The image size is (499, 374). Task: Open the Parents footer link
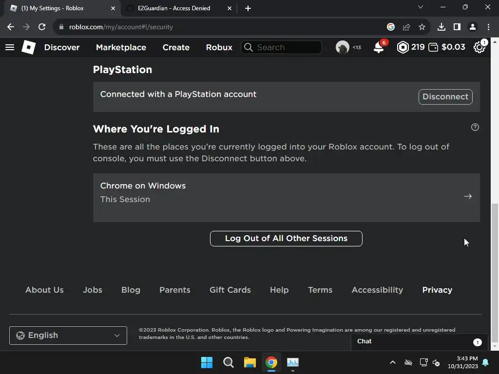tap(175, 290)
